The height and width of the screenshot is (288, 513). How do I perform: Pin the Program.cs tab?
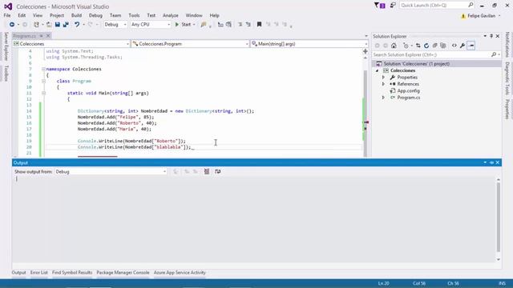tap(41, 35)
